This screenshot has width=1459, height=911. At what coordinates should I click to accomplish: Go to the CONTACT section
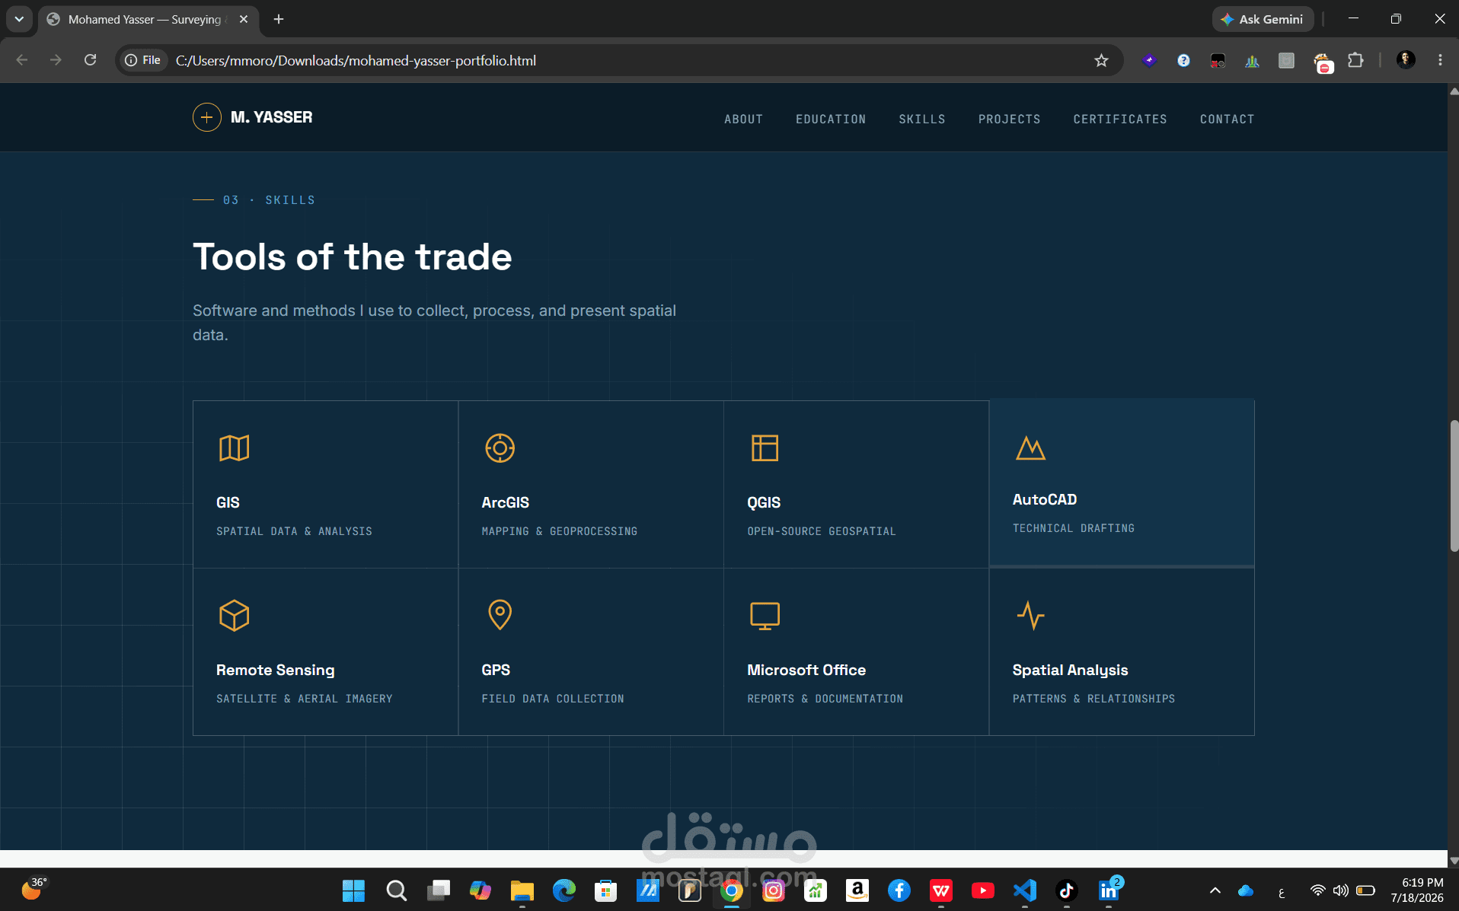coord(1227,119)
